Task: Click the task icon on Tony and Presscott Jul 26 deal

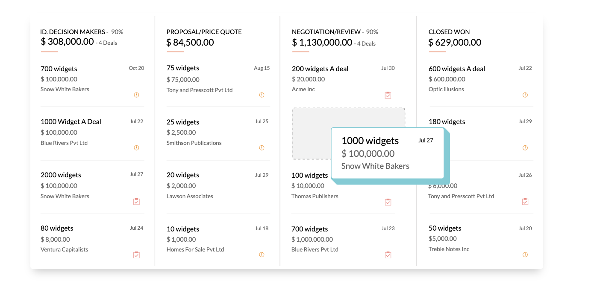Action: pyautogui.click(x=525, y=201)
